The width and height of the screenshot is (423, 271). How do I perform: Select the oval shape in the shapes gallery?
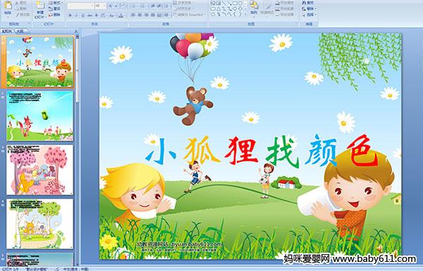click(x=241, y=4)
